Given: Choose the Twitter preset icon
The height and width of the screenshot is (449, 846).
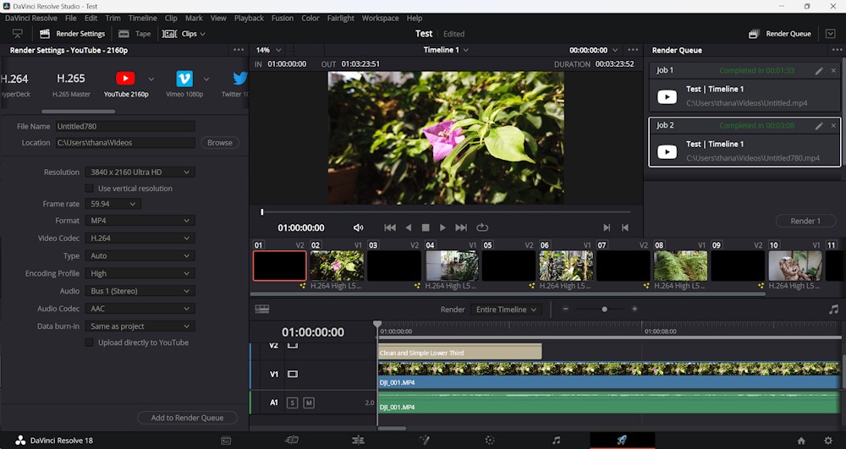Looking at the screenshot, I should click(x=240, y=79).
